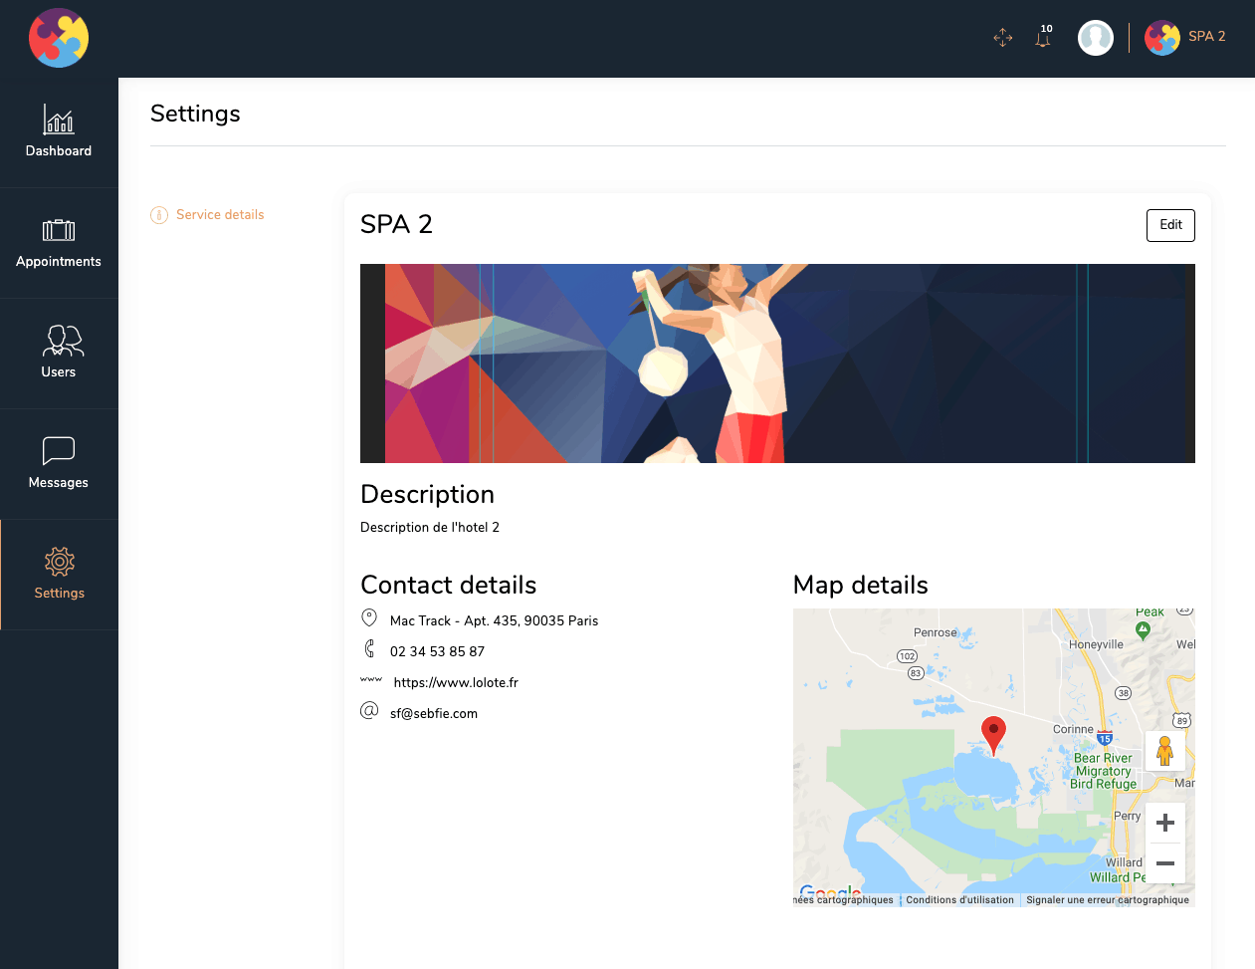Open the Dashboard chart icon

click(x=59, y=120)
